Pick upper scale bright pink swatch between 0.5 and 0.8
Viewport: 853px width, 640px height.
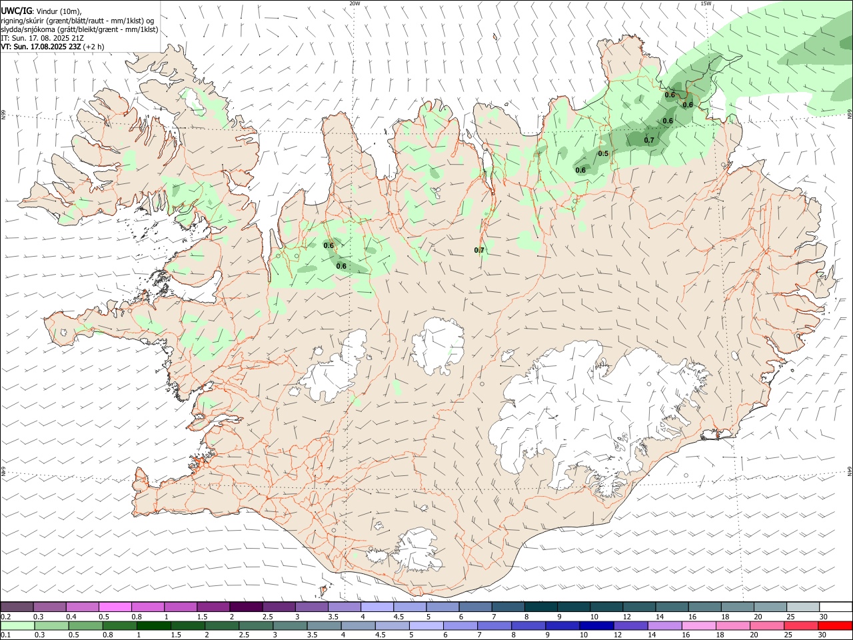pyautogui.click(x=115, y=607)
